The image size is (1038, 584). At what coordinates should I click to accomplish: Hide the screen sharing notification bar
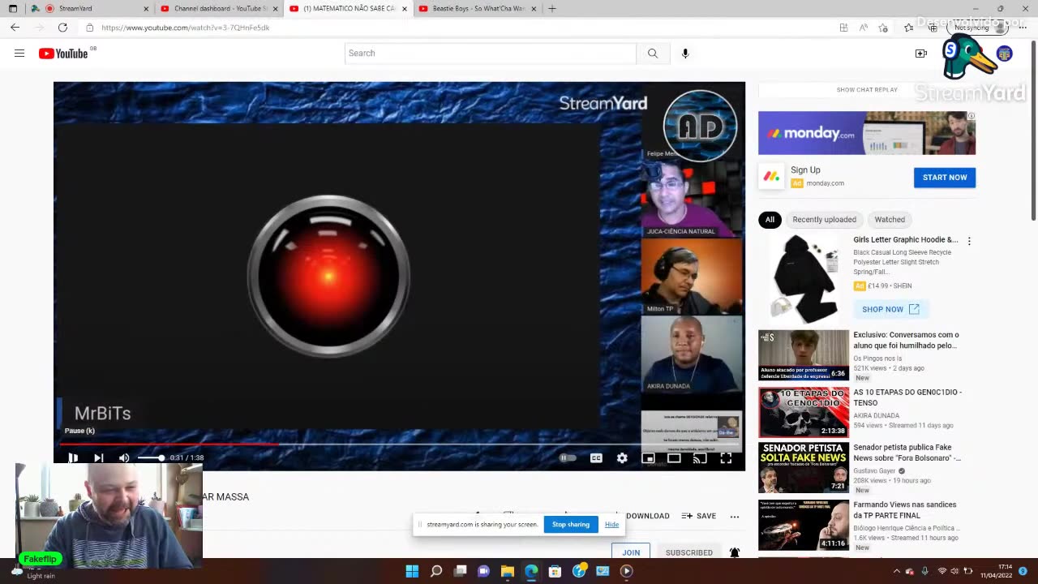coord(611,525)
